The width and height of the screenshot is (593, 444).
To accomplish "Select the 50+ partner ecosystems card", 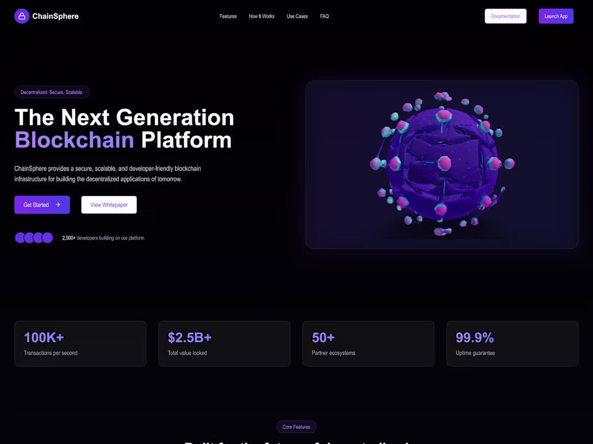I will pos(368,343).
